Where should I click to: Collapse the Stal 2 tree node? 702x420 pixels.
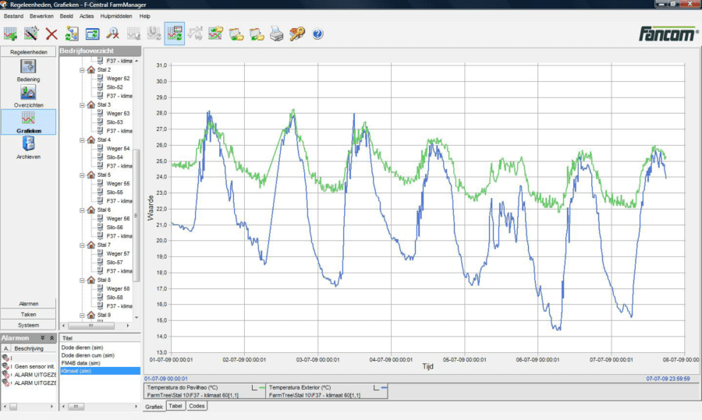click(82, 70)
